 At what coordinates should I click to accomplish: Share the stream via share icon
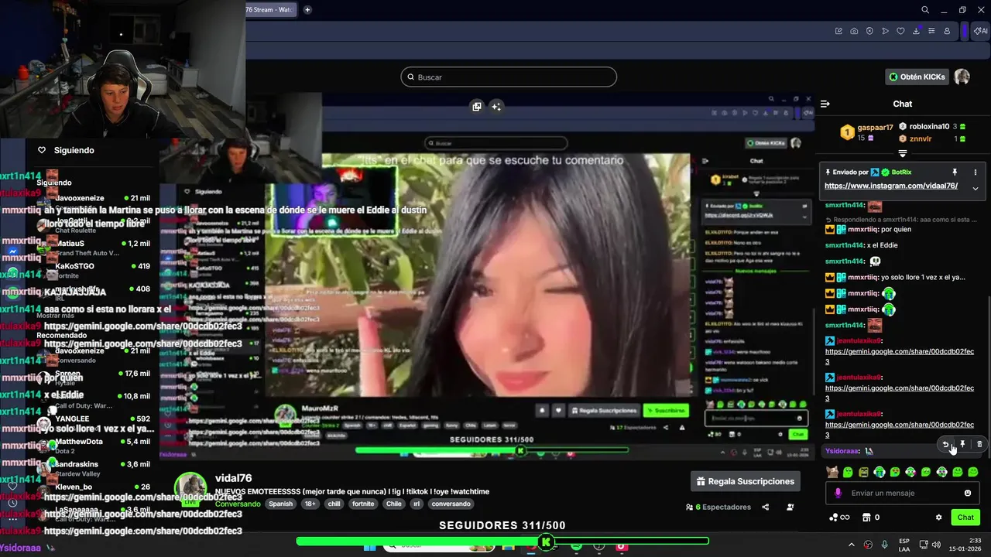point(766,507)
